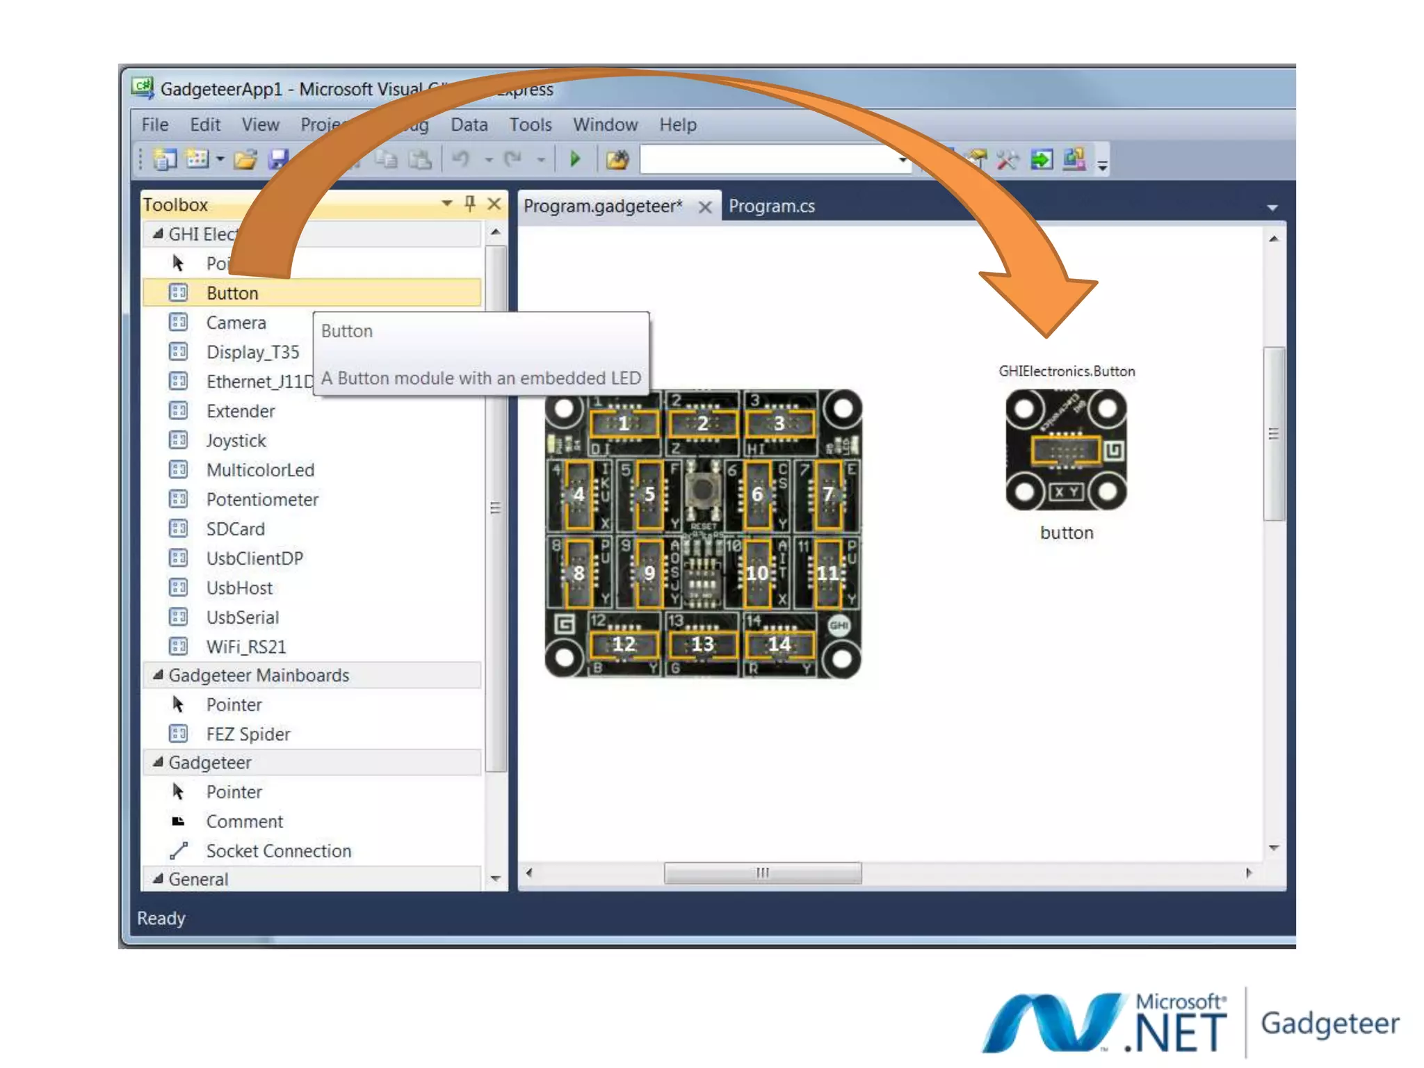Open the Add New Item dropdown arrow
This screenshot has height=1068, width=1424.
[220, 159]
